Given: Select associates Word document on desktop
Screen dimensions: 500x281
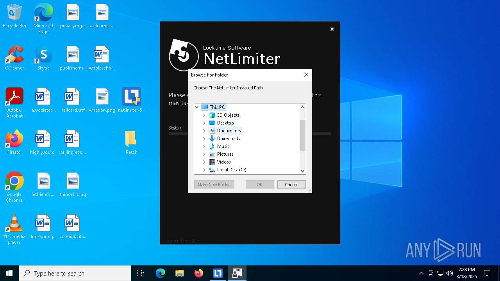Looking at the screenshot, I should (43, 101).
